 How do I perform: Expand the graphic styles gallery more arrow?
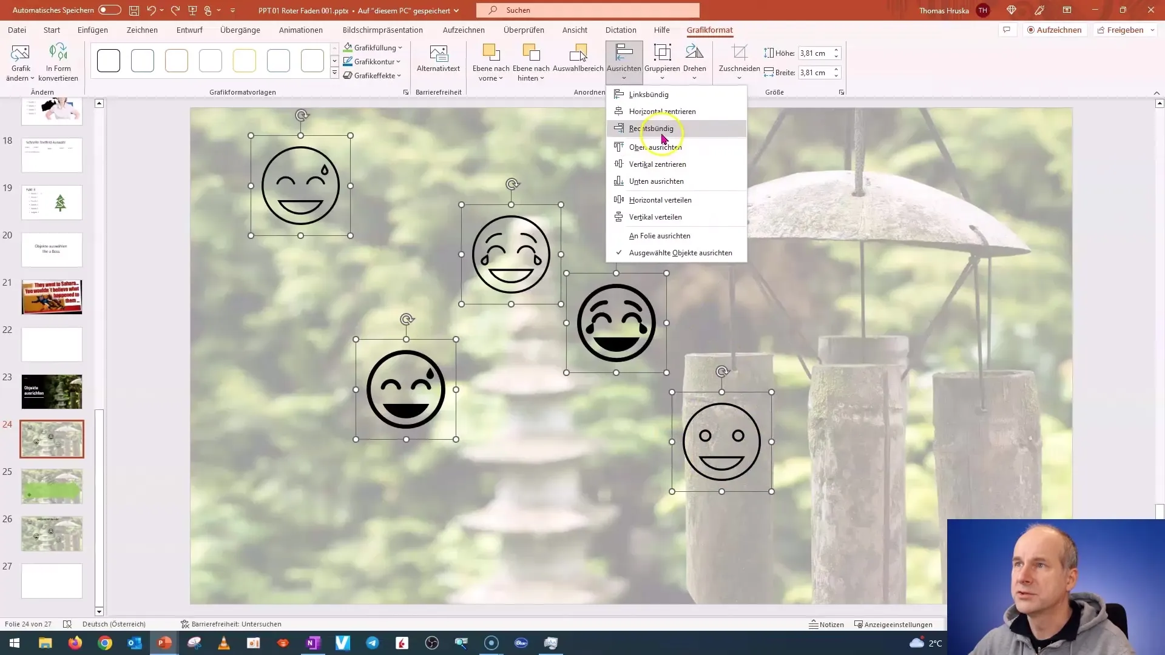tap(334, 73)
